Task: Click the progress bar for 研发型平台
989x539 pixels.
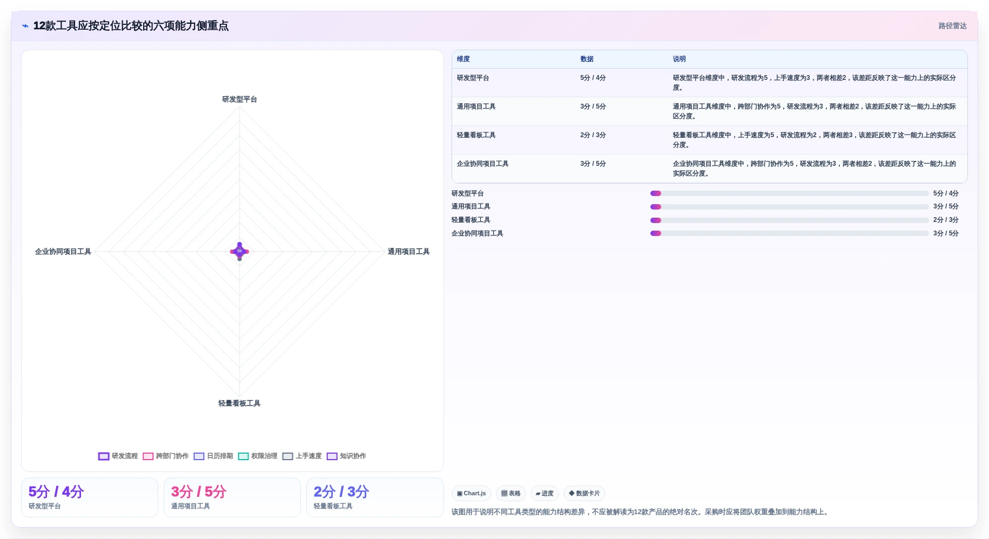Action: click(x=789, y=193)
